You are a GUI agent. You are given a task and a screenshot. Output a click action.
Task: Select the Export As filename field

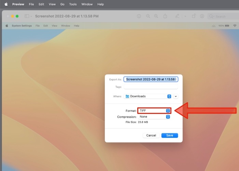pyautogui.click(x=151, y=79)
